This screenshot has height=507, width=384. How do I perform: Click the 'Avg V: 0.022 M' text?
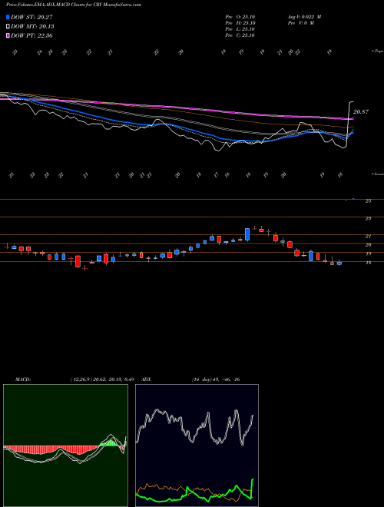coord(304,17)
